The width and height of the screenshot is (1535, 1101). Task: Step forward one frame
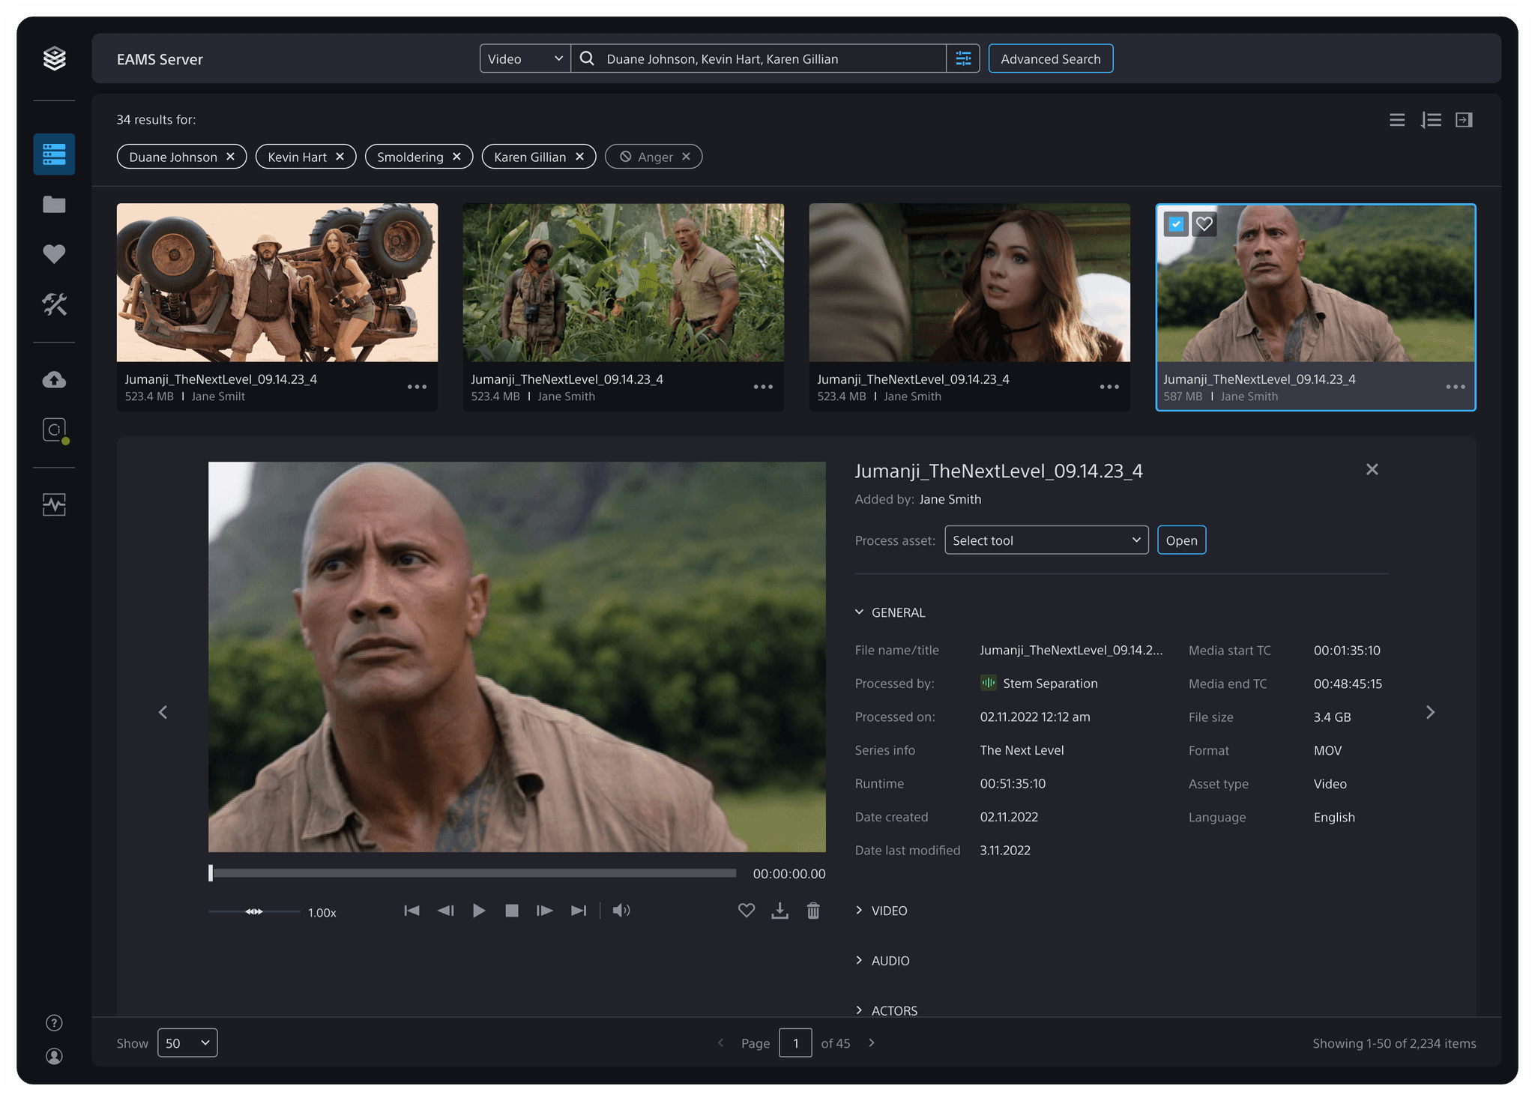[545, 911]
